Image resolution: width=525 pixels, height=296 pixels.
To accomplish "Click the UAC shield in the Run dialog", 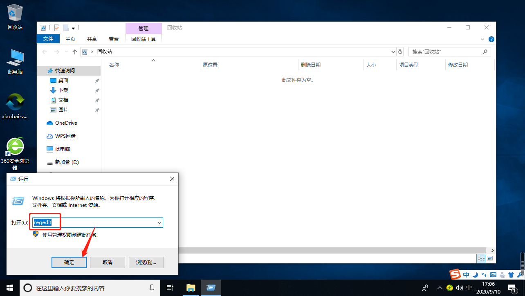I will pos(36,234).
